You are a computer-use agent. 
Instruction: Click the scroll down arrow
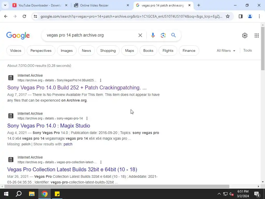click(263, 182)
